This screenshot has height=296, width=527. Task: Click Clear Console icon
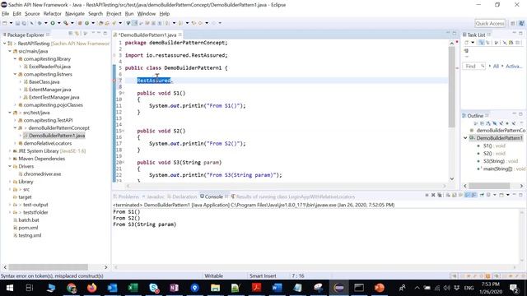tap(448, 195)
